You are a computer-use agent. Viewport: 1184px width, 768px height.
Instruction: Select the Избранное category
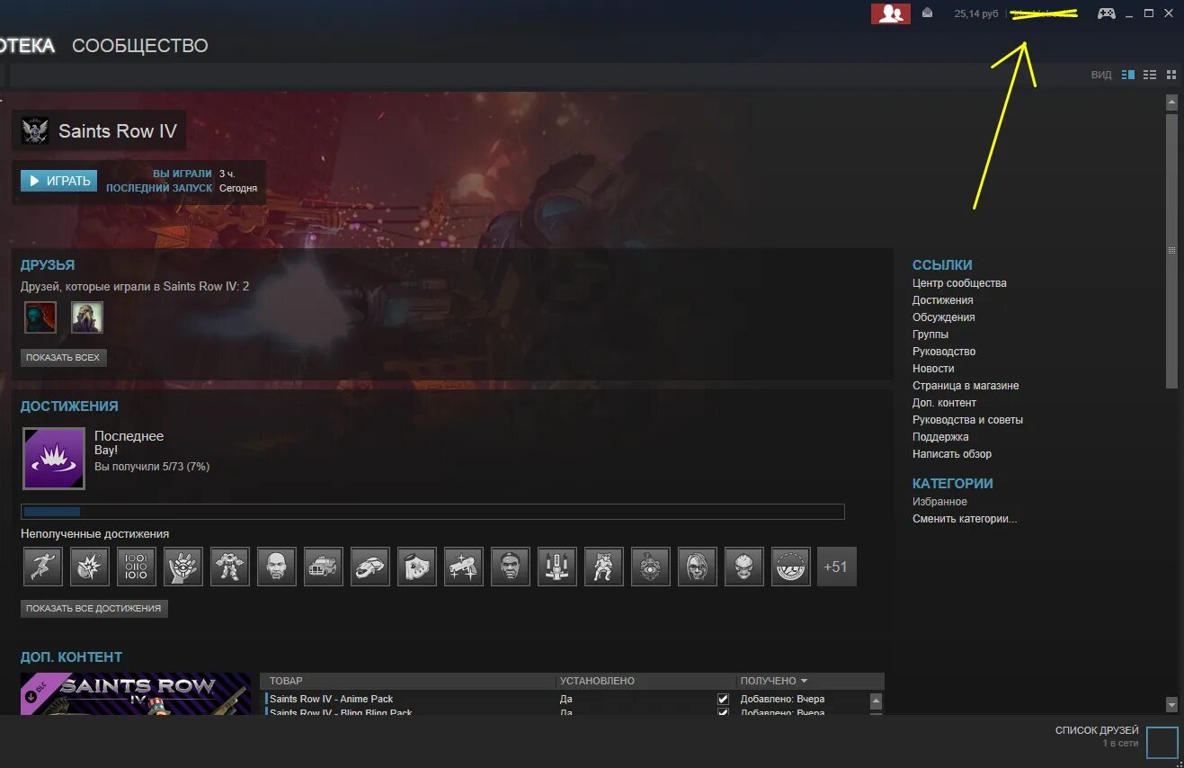939,502
